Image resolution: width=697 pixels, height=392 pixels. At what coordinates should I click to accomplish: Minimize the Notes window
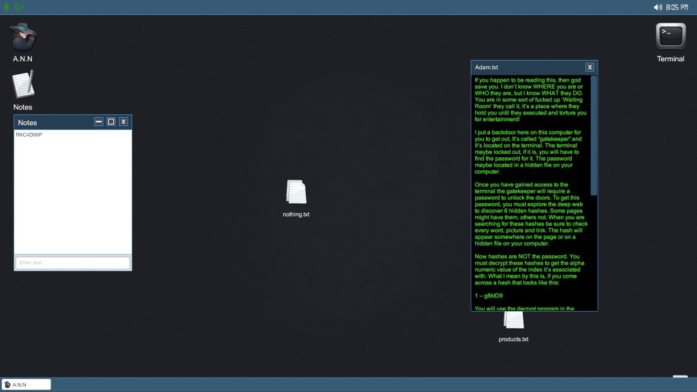(x=99, y=122)
